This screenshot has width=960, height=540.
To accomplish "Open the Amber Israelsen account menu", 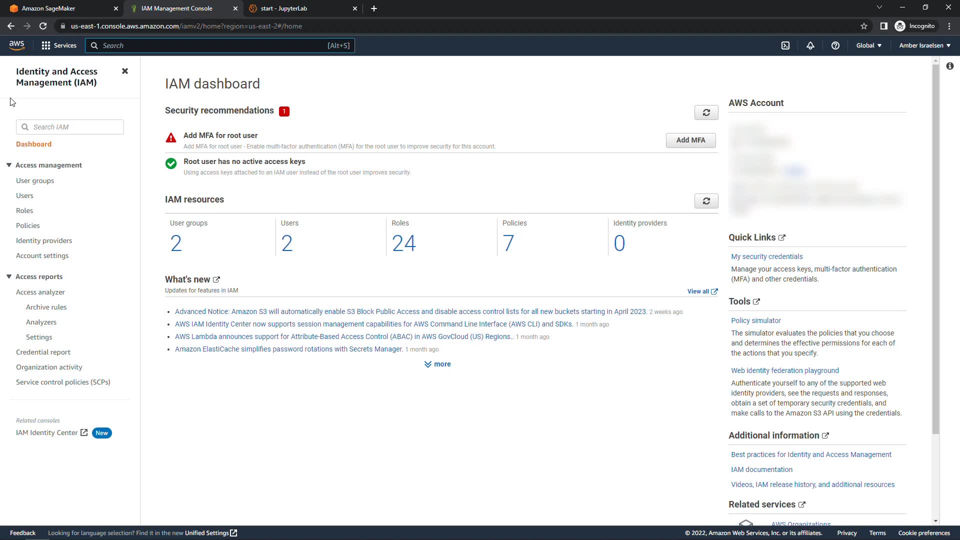I will 924,45.
